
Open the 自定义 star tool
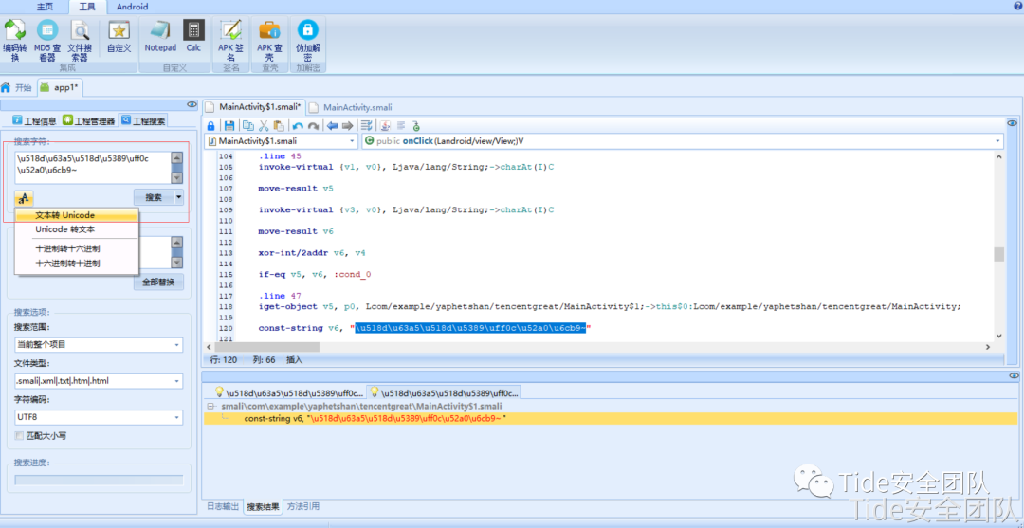coord(119,37)
